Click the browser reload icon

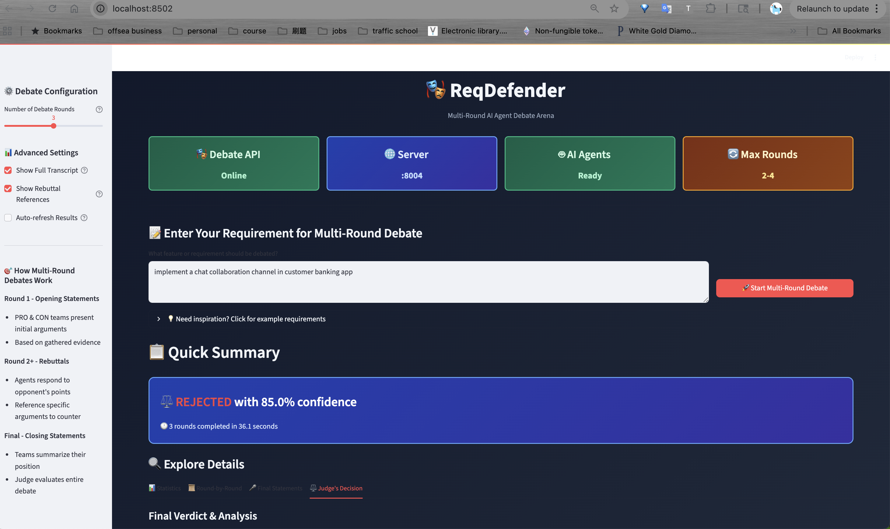tap(52, 9)
